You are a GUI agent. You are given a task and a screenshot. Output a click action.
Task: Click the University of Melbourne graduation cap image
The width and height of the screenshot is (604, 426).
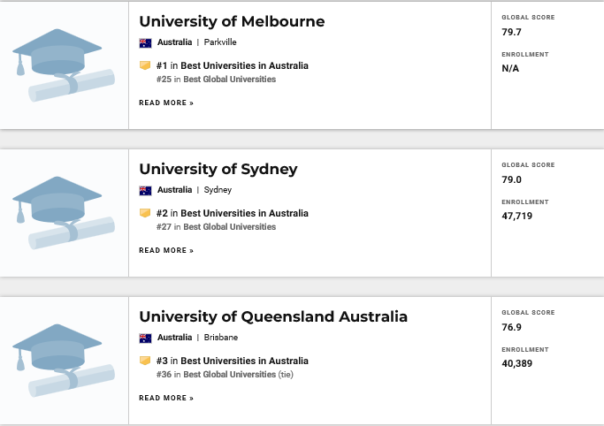64,65
